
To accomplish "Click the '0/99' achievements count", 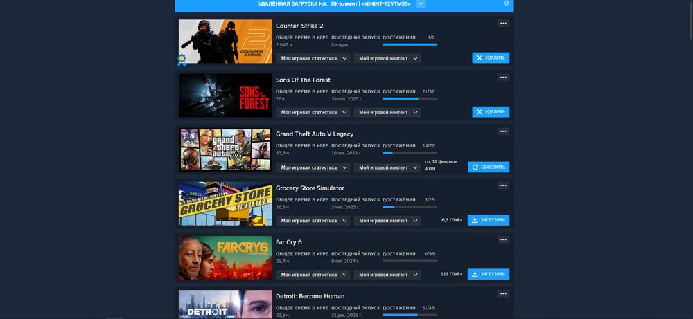I will click(x=429, y=254).
